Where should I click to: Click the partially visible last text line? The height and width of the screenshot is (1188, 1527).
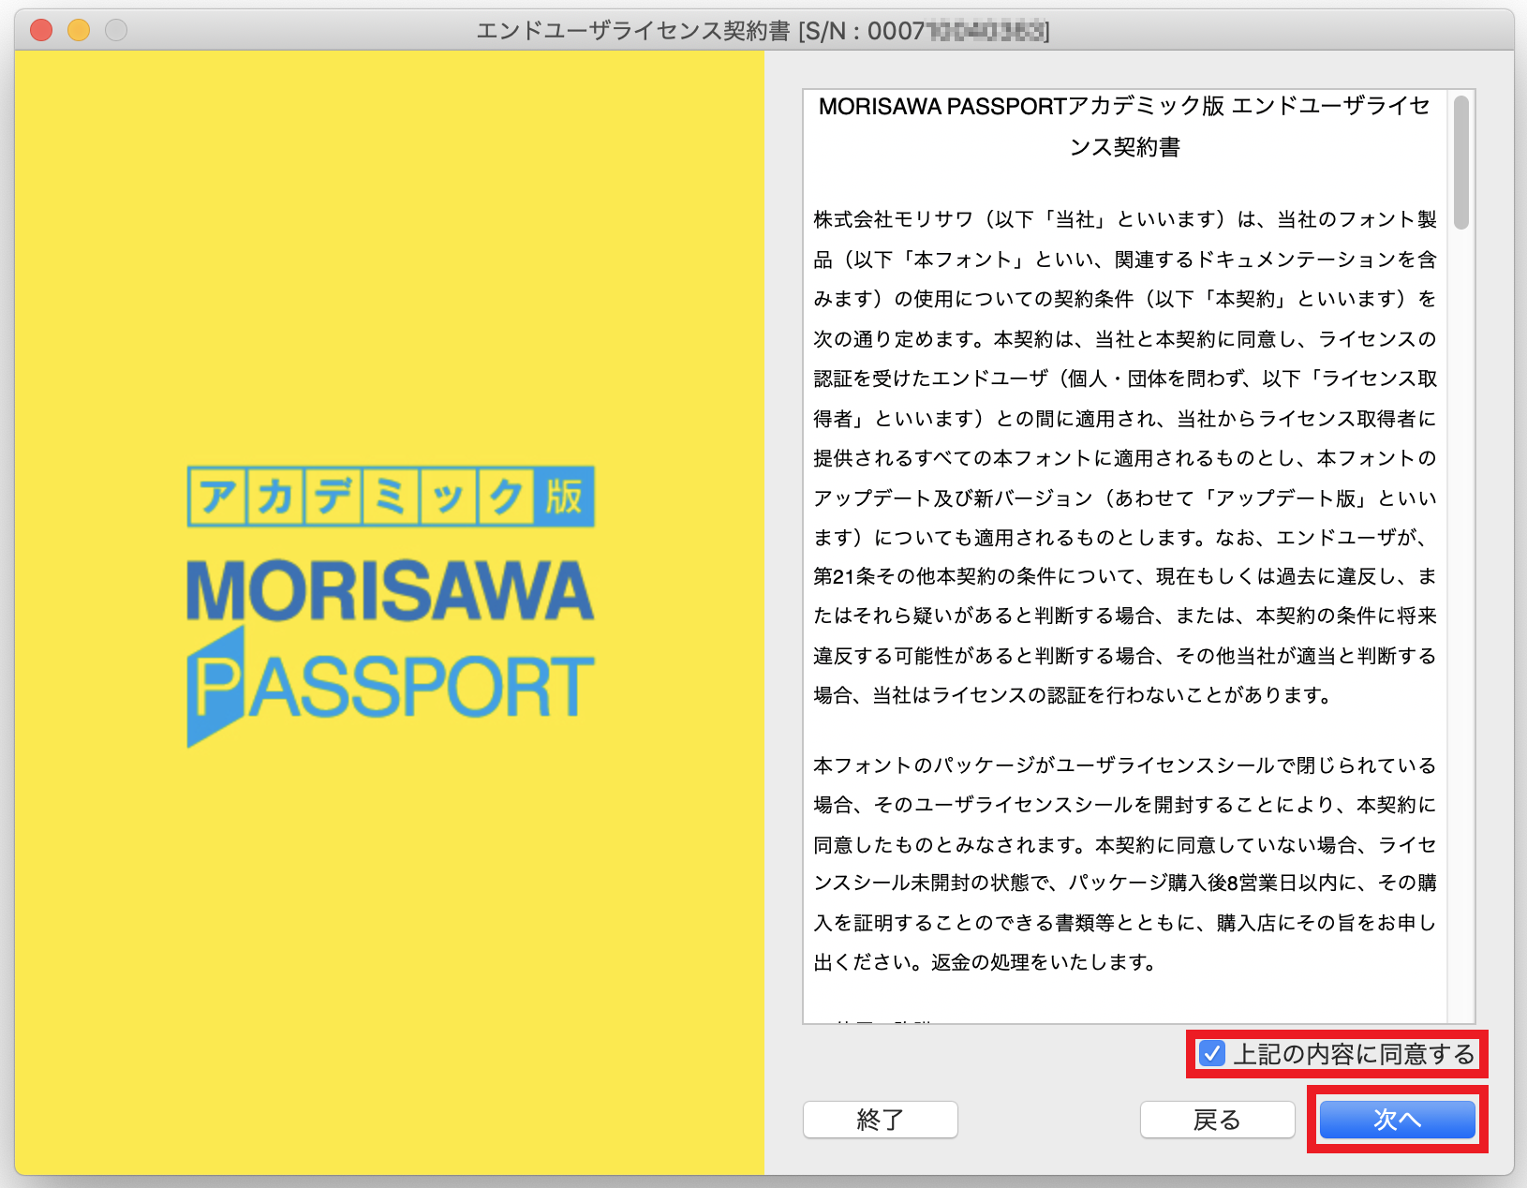point(871,1019)
